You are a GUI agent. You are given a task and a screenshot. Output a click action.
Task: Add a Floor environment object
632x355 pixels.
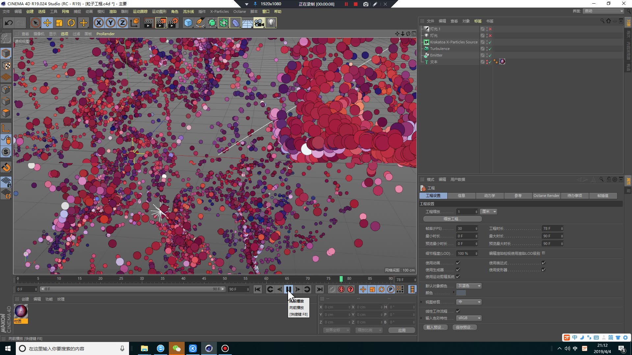247,23
